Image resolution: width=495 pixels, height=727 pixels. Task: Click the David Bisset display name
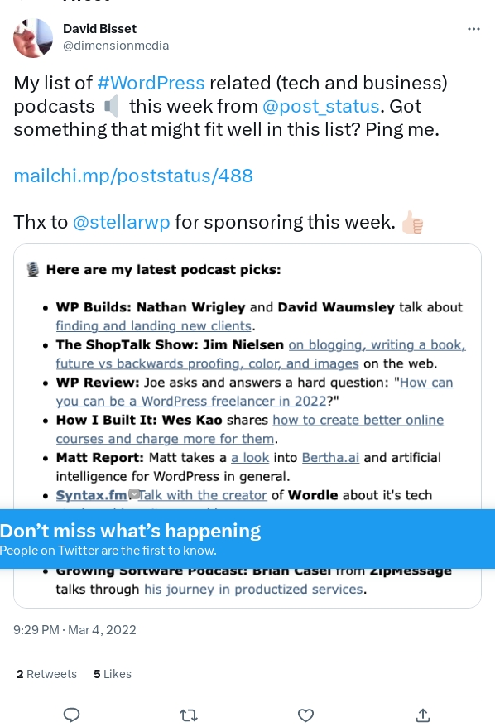pos(99,29)
